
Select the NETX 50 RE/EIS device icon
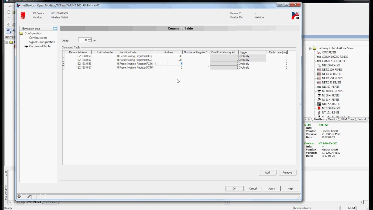[x=319, y=74]
